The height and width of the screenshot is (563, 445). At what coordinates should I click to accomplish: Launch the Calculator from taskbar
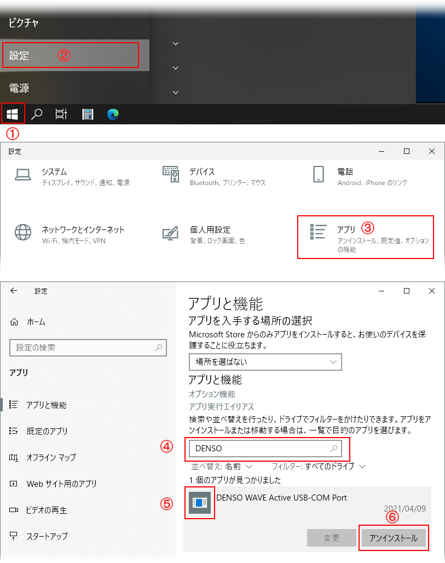click(88, 114)
